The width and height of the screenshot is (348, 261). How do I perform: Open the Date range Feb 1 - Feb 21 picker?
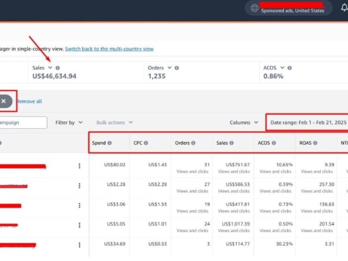coord(308,122)
